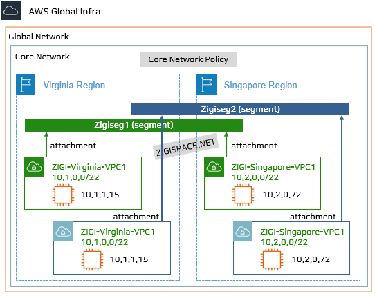This screenshot has height=298, width=377.
Task: Click "ZIGI-Singapore-VPC1" in blue-bordered box
Action: pos(302,232)
